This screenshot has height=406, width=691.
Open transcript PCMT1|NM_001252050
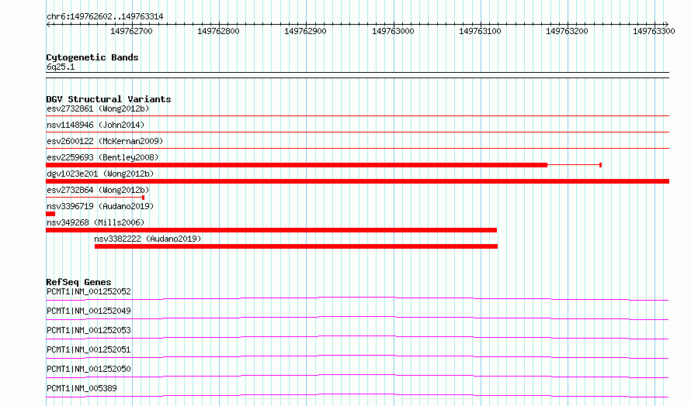point(89,369)
